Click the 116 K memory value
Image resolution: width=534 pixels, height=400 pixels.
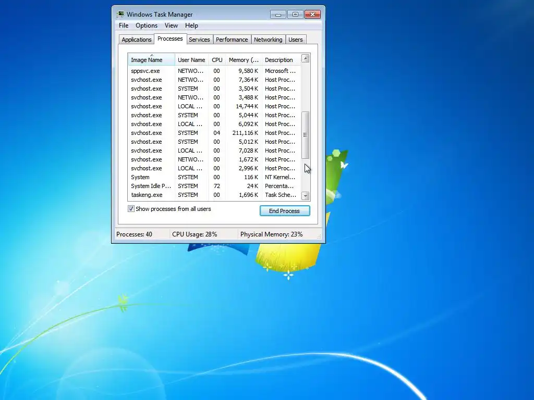click(x=251, y=177)
